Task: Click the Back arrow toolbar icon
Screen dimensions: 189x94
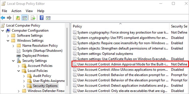Action: click(3, 18)
